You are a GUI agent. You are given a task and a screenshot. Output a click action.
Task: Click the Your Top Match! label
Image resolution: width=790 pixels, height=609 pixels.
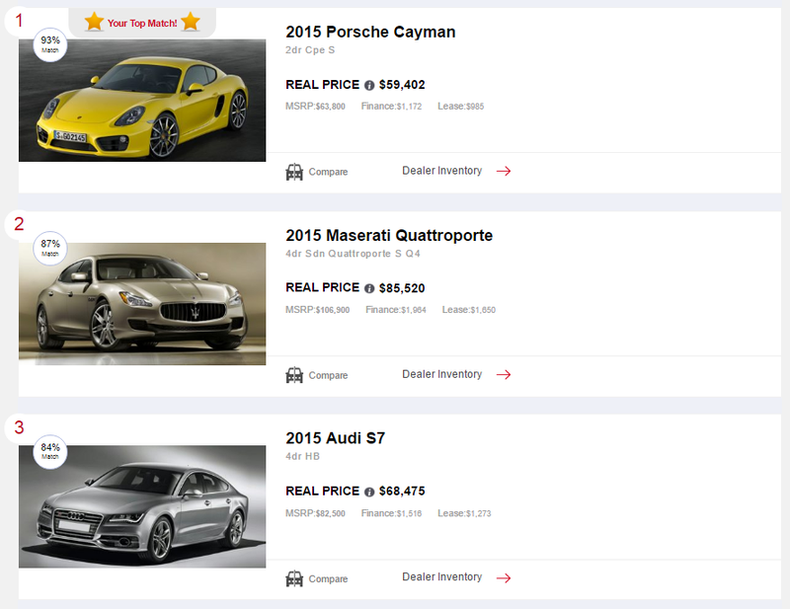click(142, 23)
